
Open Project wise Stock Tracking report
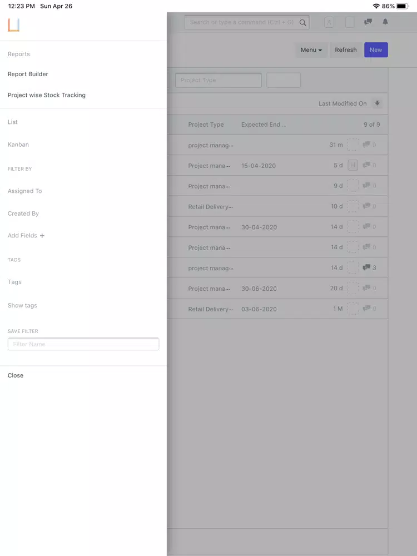click(x=47, y=95)
